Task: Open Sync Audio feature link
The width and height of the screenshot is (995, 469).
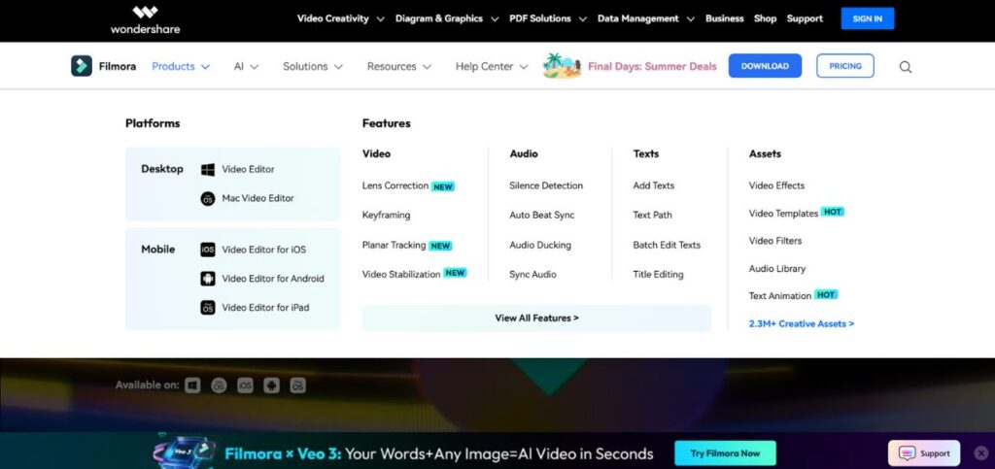Action: [533, 275]
